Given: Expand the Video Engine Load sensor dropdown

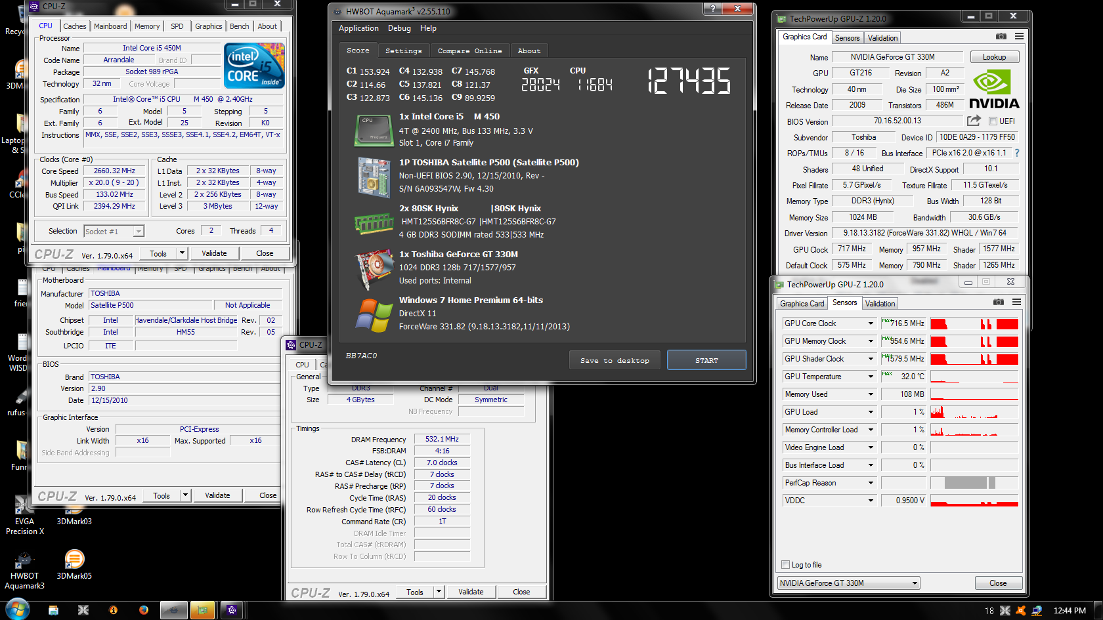Looking at the screenshot, I should (871, 447).
